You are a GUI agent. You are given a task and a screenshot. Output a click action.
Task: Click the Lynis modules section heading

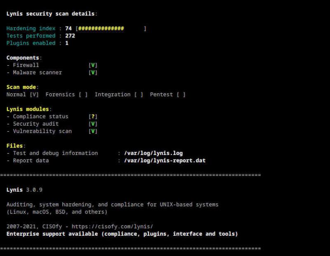[28, 109]
